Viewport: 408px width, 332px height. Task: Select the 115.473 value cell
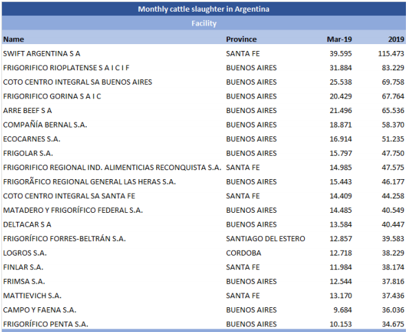coord(391,54)
